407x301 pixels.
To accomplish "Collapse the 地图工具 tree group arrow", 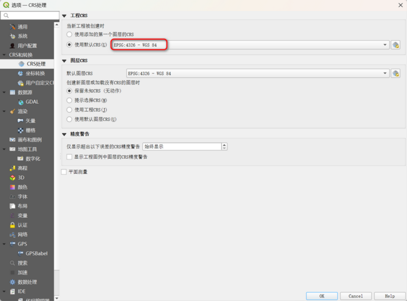I will pos(4,149).
